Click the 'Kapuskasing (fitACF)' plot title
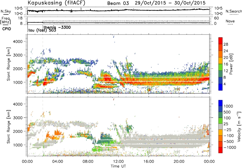This screenshot has height=168, width=242. (x=56, y=3)
